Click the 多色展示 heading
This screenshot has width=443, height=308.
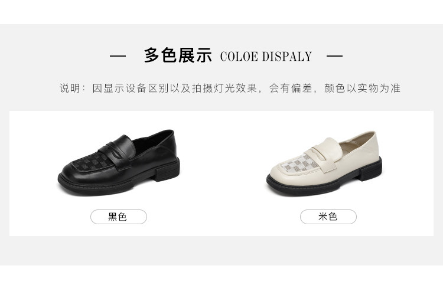[178, 55]
